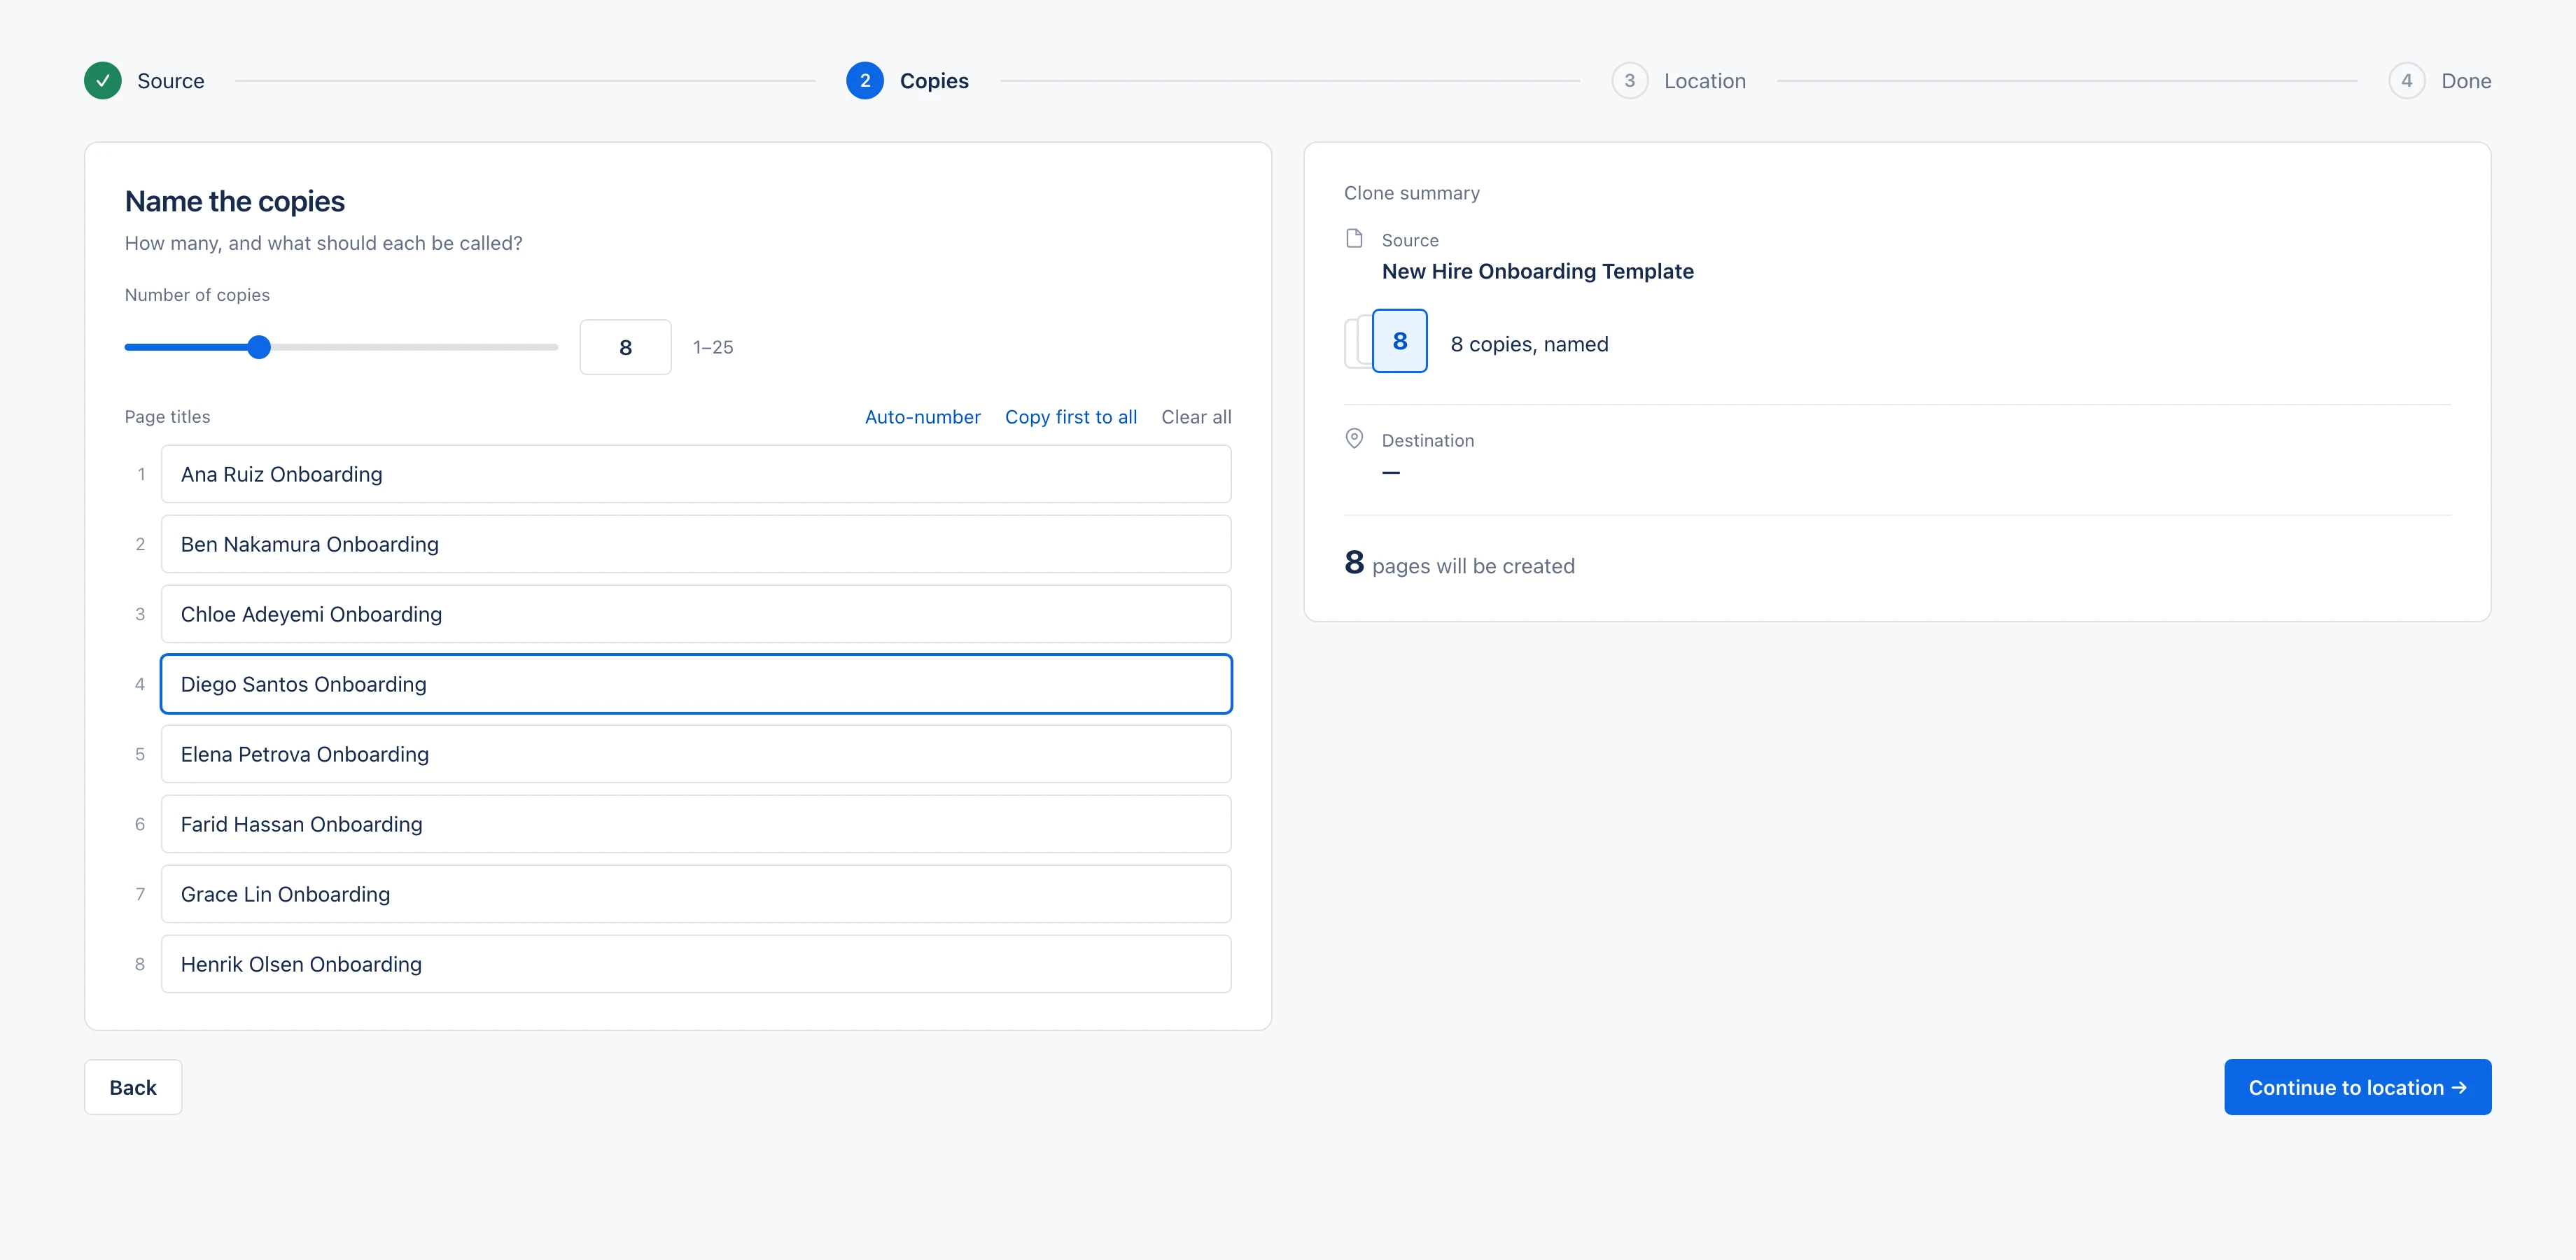Go back with the Back button
The width and height of the screenshot is (2576, 1260).
pyautogui.click(x=133, y=1087)
